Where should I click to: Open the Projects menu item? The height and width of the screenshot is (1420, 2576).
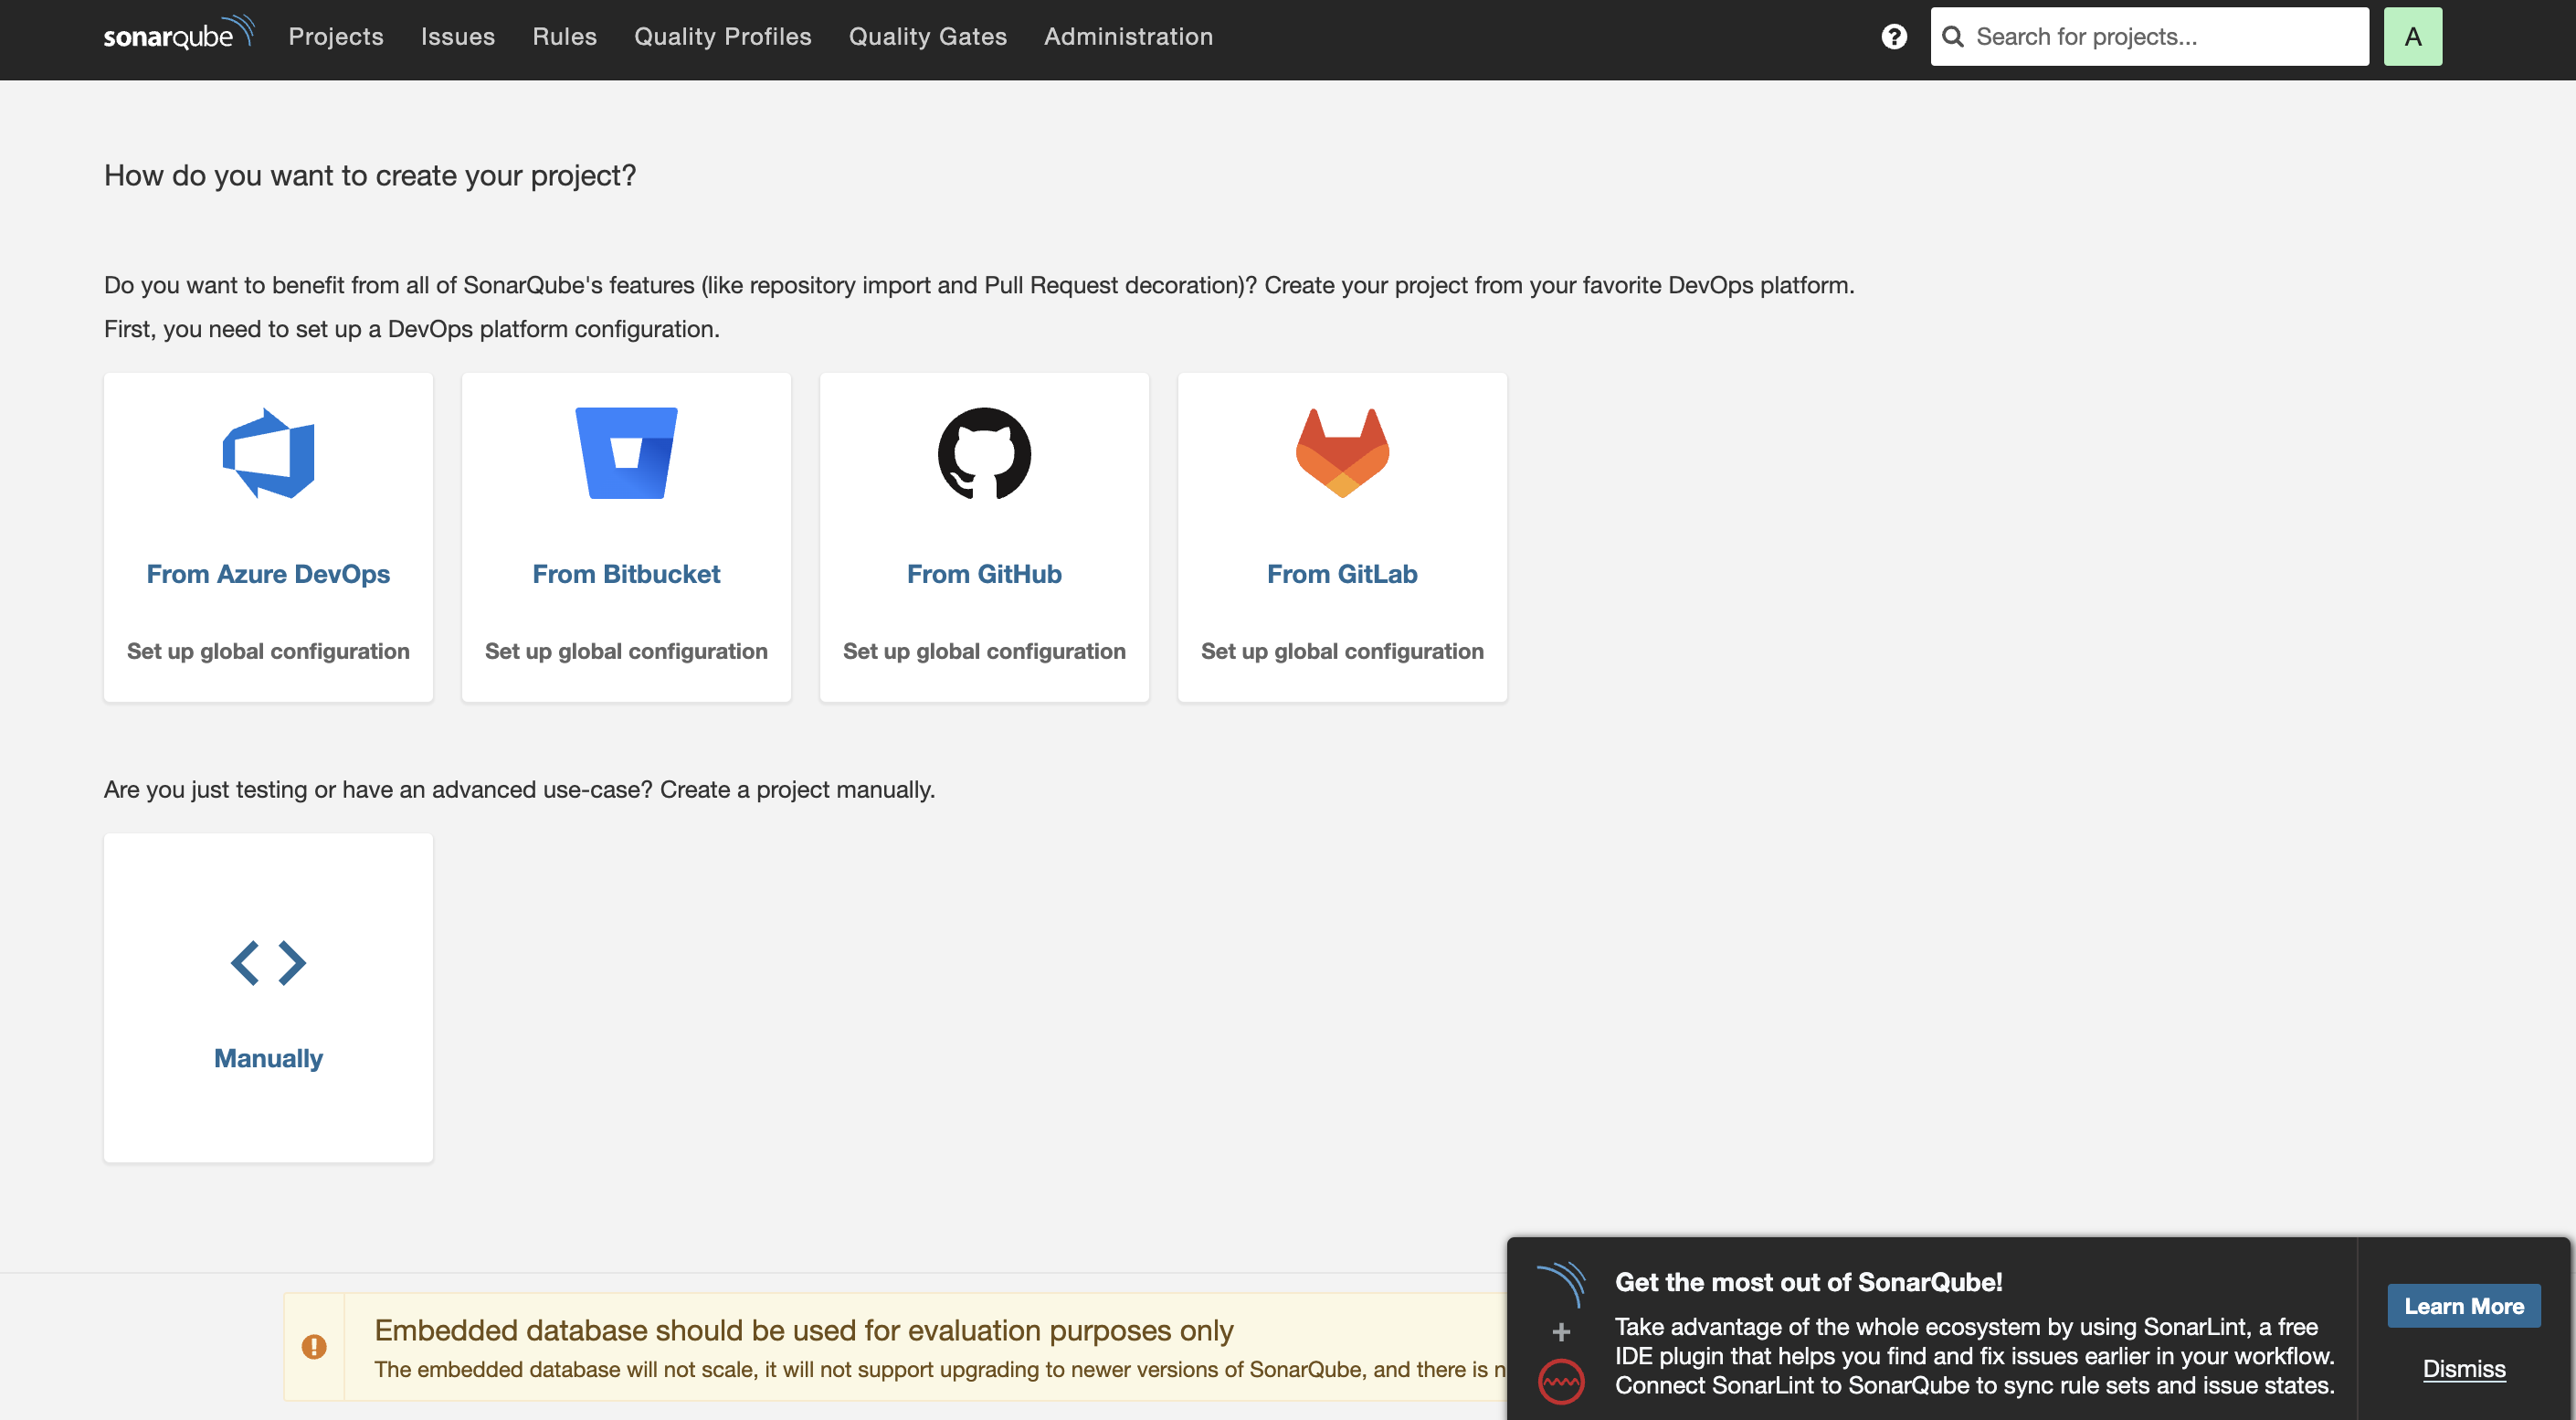click(336, 37)
